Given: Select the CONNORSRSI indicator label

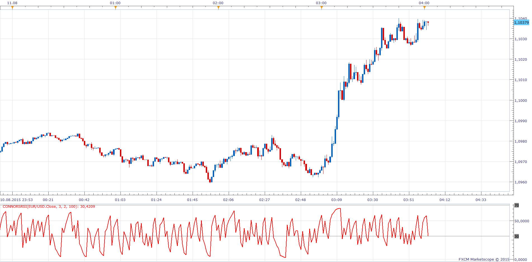Looking at the screenshot, I should 49,207.
